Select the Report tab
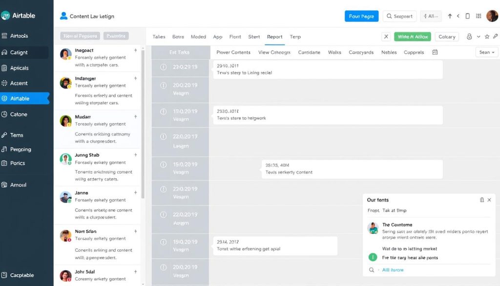 274,37
